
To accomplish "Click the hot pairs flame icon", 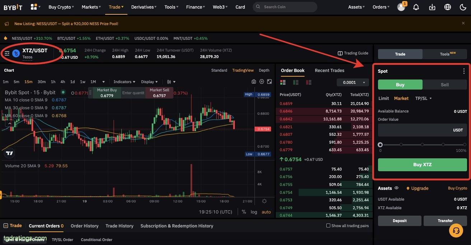I will 6,38.
